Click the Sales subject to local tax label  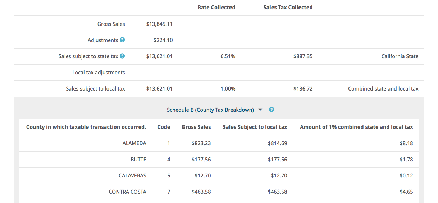[x=95, y=89]
